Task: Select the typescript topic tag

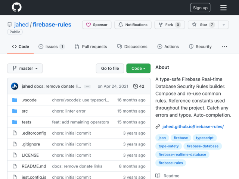Action: (205, 138)
